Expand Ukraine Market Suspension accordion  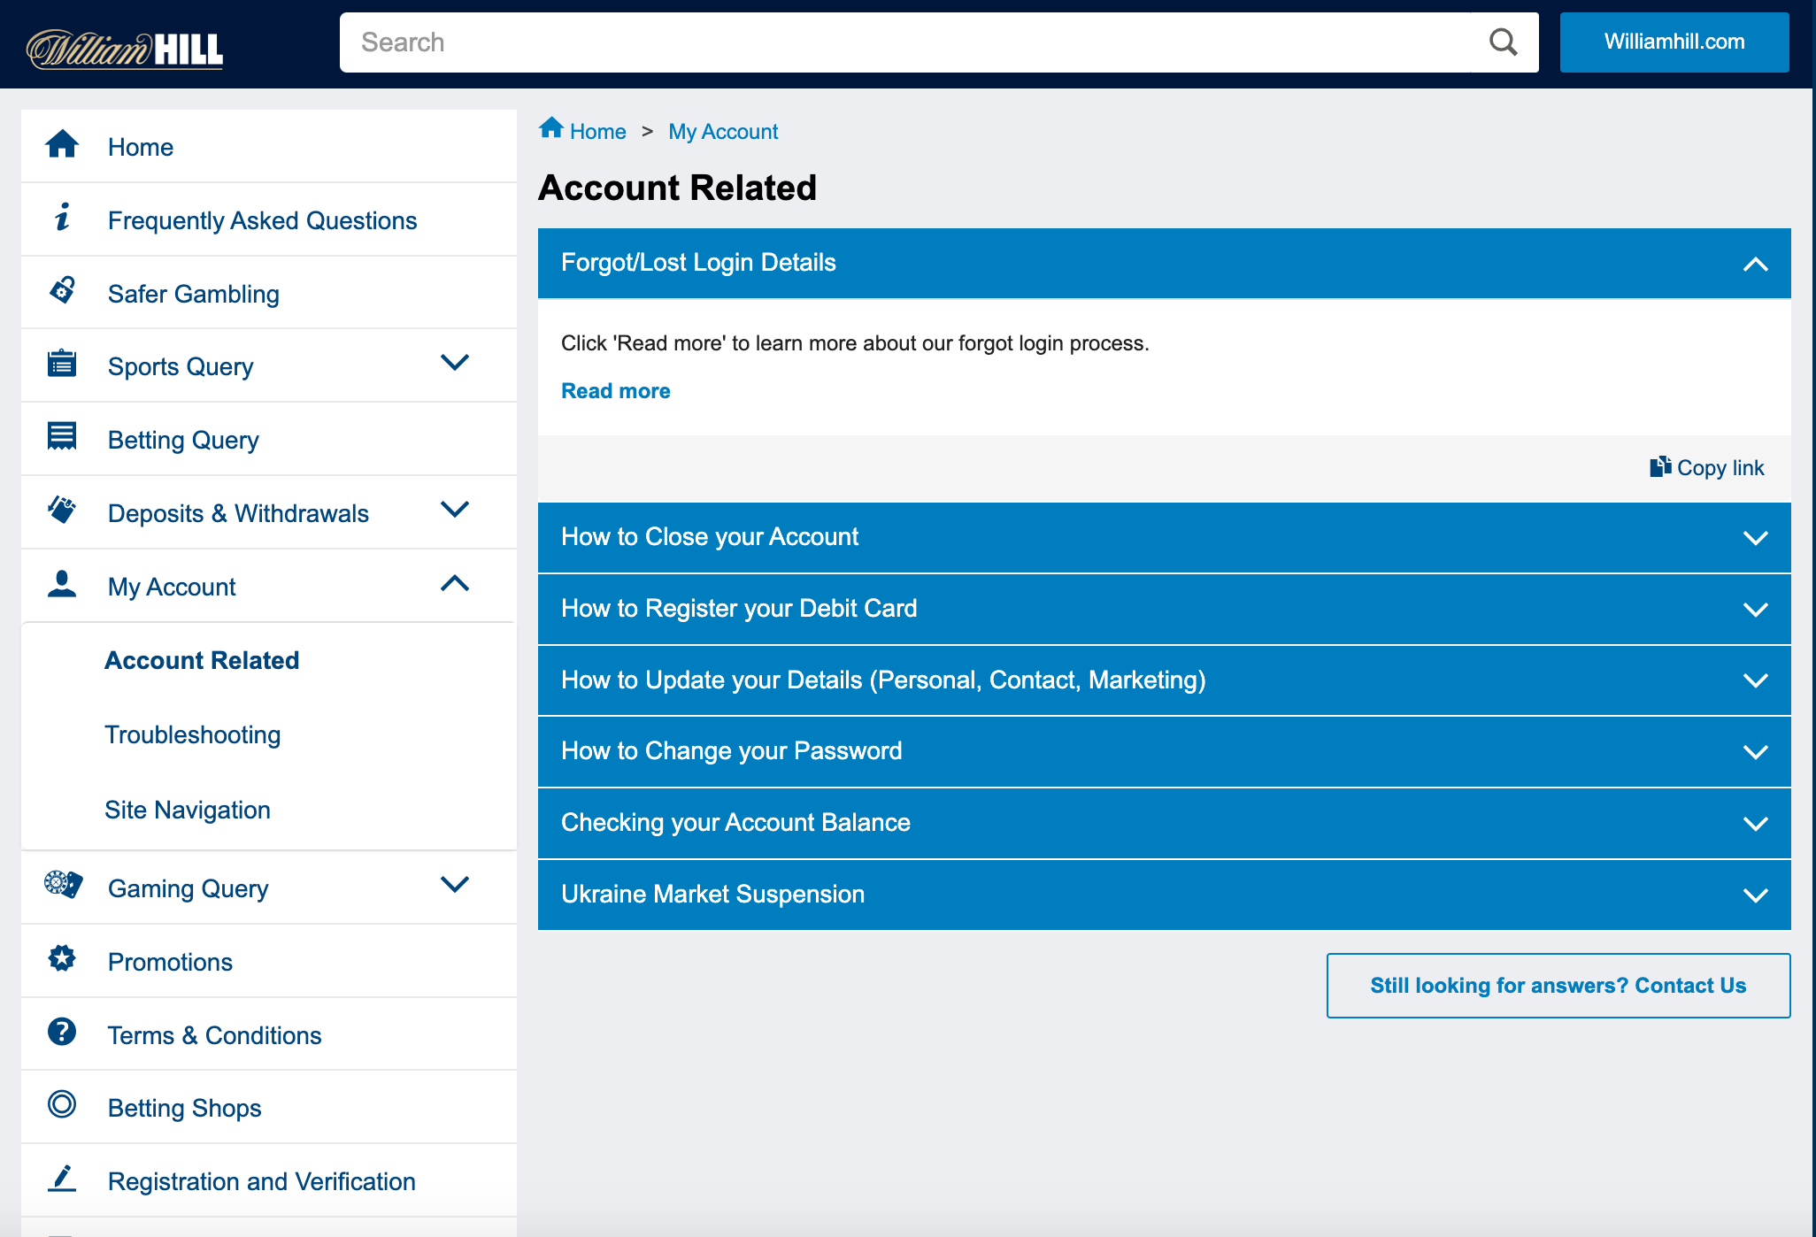click(x=1755, y=895)
